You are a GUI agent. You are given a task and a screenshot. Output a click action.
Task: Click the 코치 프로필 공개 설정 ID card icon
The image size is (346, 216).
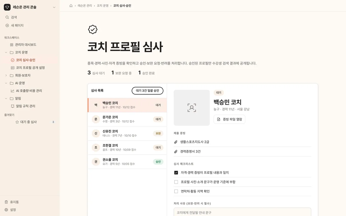(12, 68)
